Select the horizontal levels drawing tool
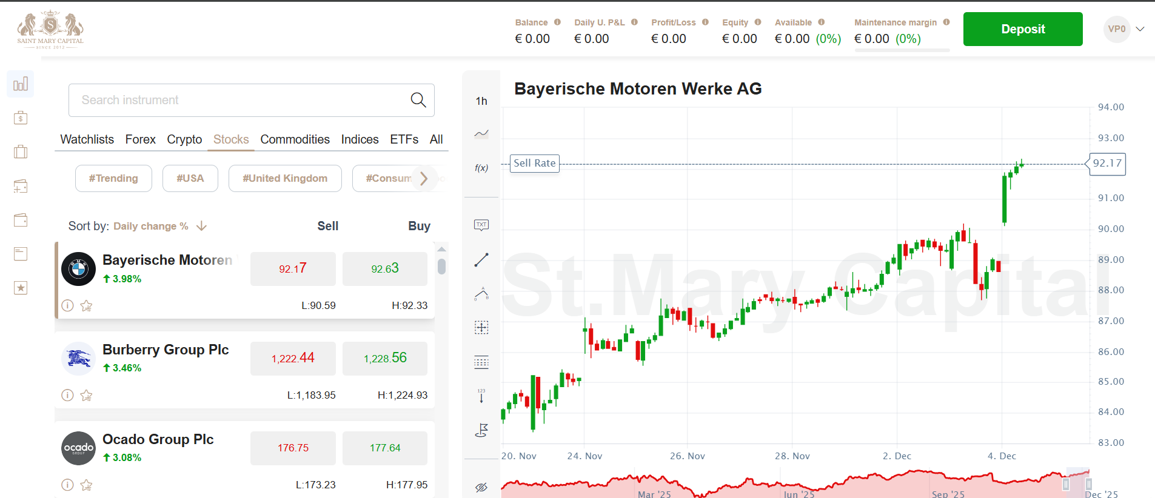 [x=481, y=362]
